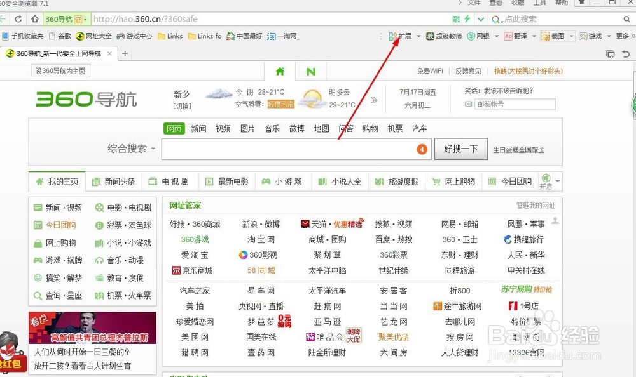Open 网址大全 bookmark
636x377 pixels.
click(x=93, y=36)
